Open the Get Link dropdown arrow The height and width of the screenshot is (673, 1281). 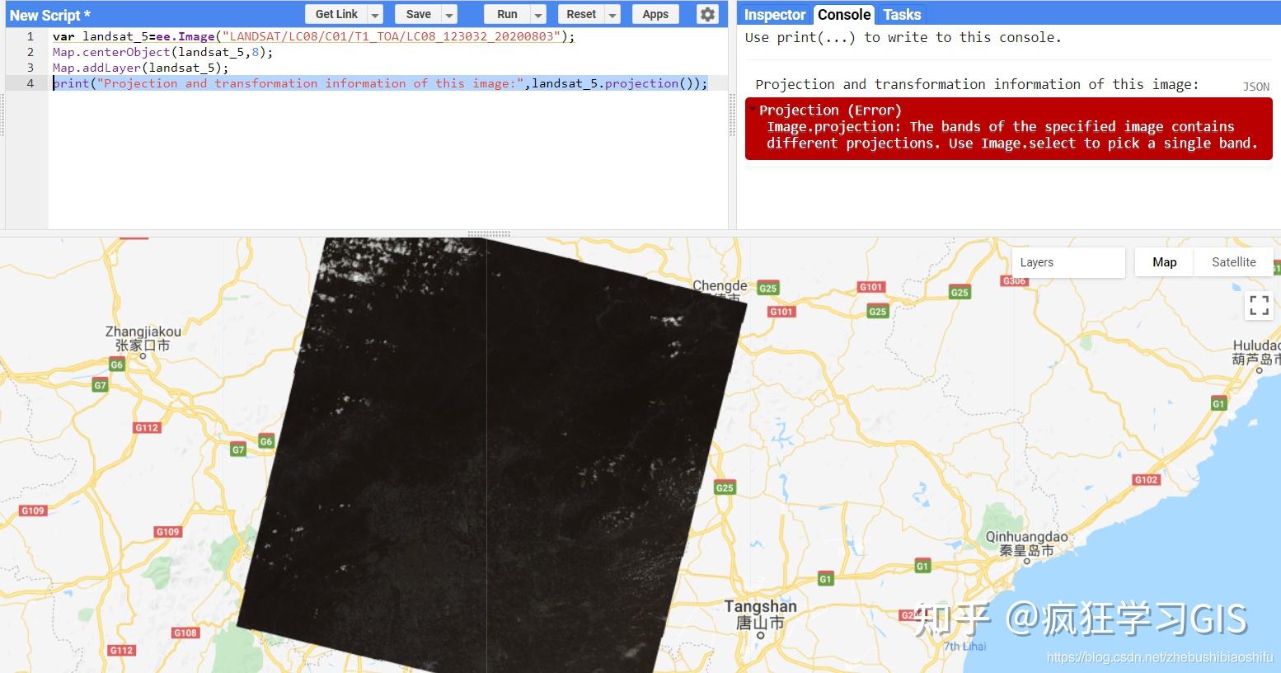(x=376, y=14)
